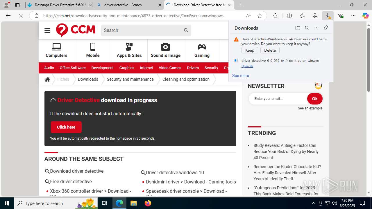Add this page to favorites star

click(260, 16)
